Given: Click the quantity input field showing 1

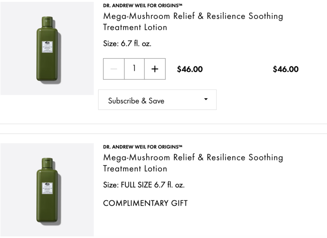Looking at the screenshot, I should [x=134, y=69].
